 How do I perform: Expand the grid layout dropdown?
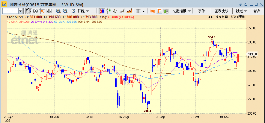click(x=140, y=11)
